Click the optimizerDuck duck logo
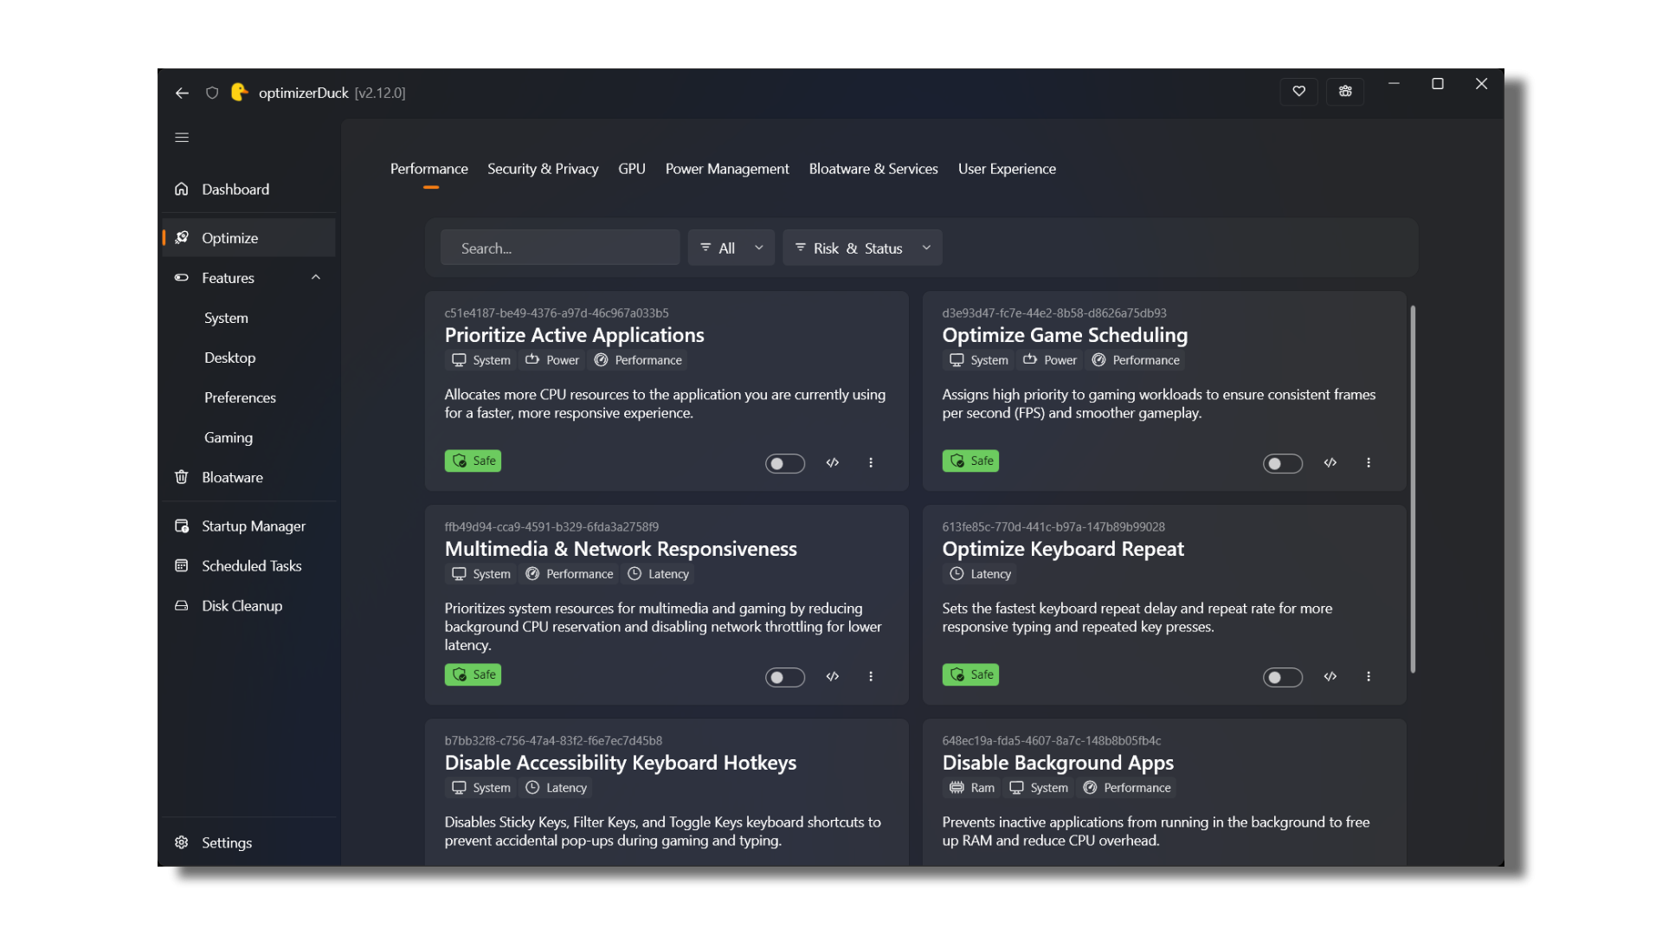 pos(240,92)
